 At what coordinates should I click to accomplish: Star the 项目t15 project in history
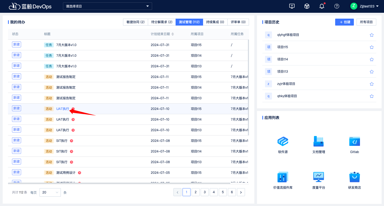pos(372,47)
